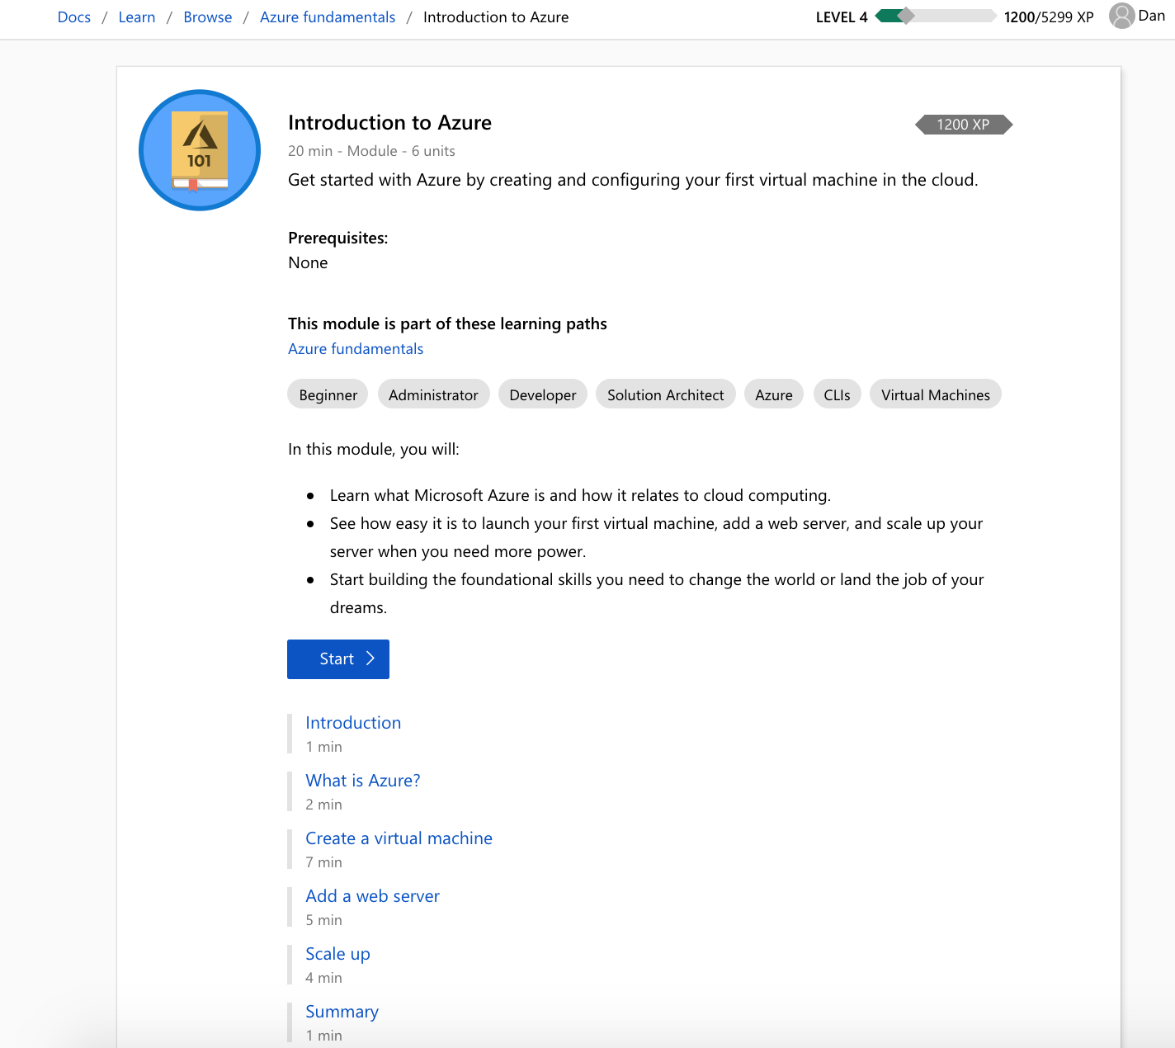
Task: Click the LEVEL 4 progress indicator
Action: click(841, 17)
